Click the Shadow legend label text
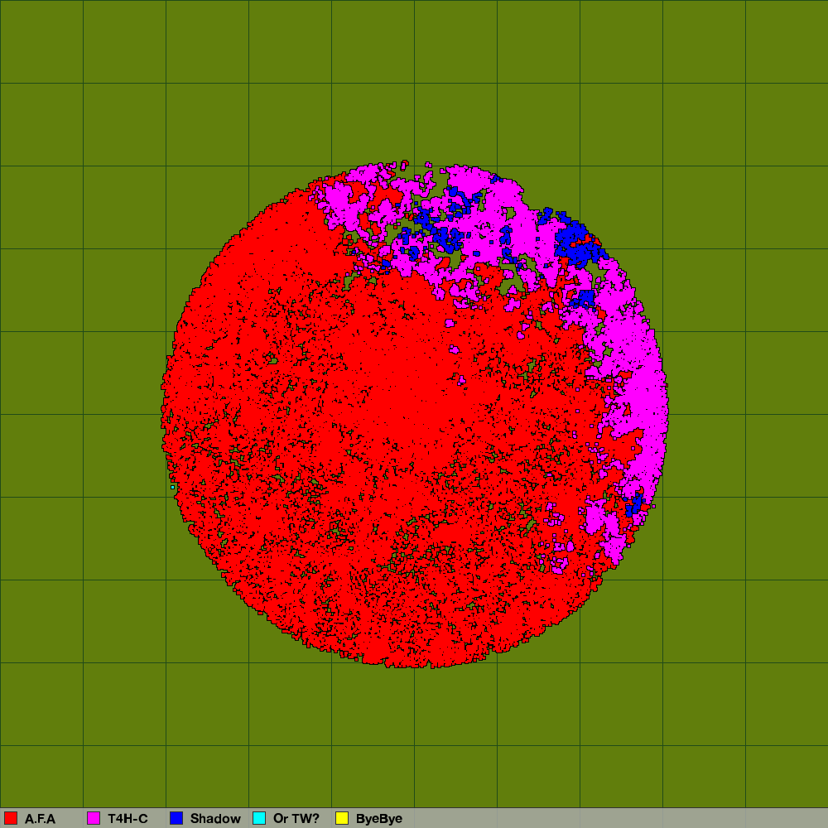The height and width of the screenshot is (828, 828). click(x=215, y=819)
